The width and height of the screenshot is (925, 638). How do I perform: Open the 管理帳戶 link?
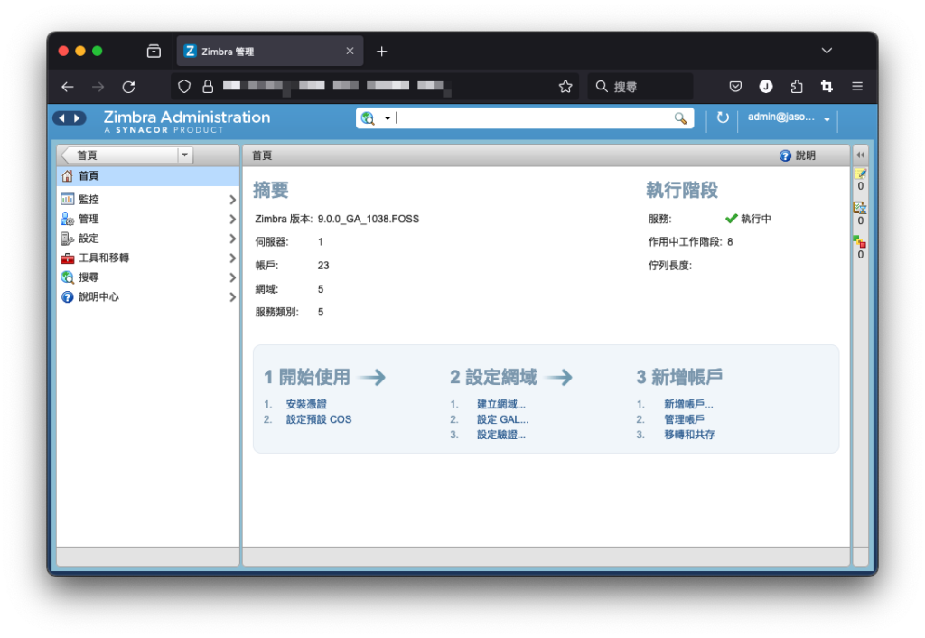coord(685,419)
